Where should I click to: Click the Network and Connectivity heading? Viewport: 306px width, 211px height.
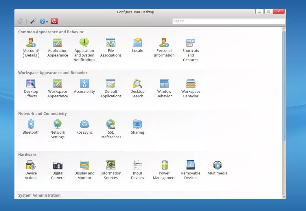[43, 114]
